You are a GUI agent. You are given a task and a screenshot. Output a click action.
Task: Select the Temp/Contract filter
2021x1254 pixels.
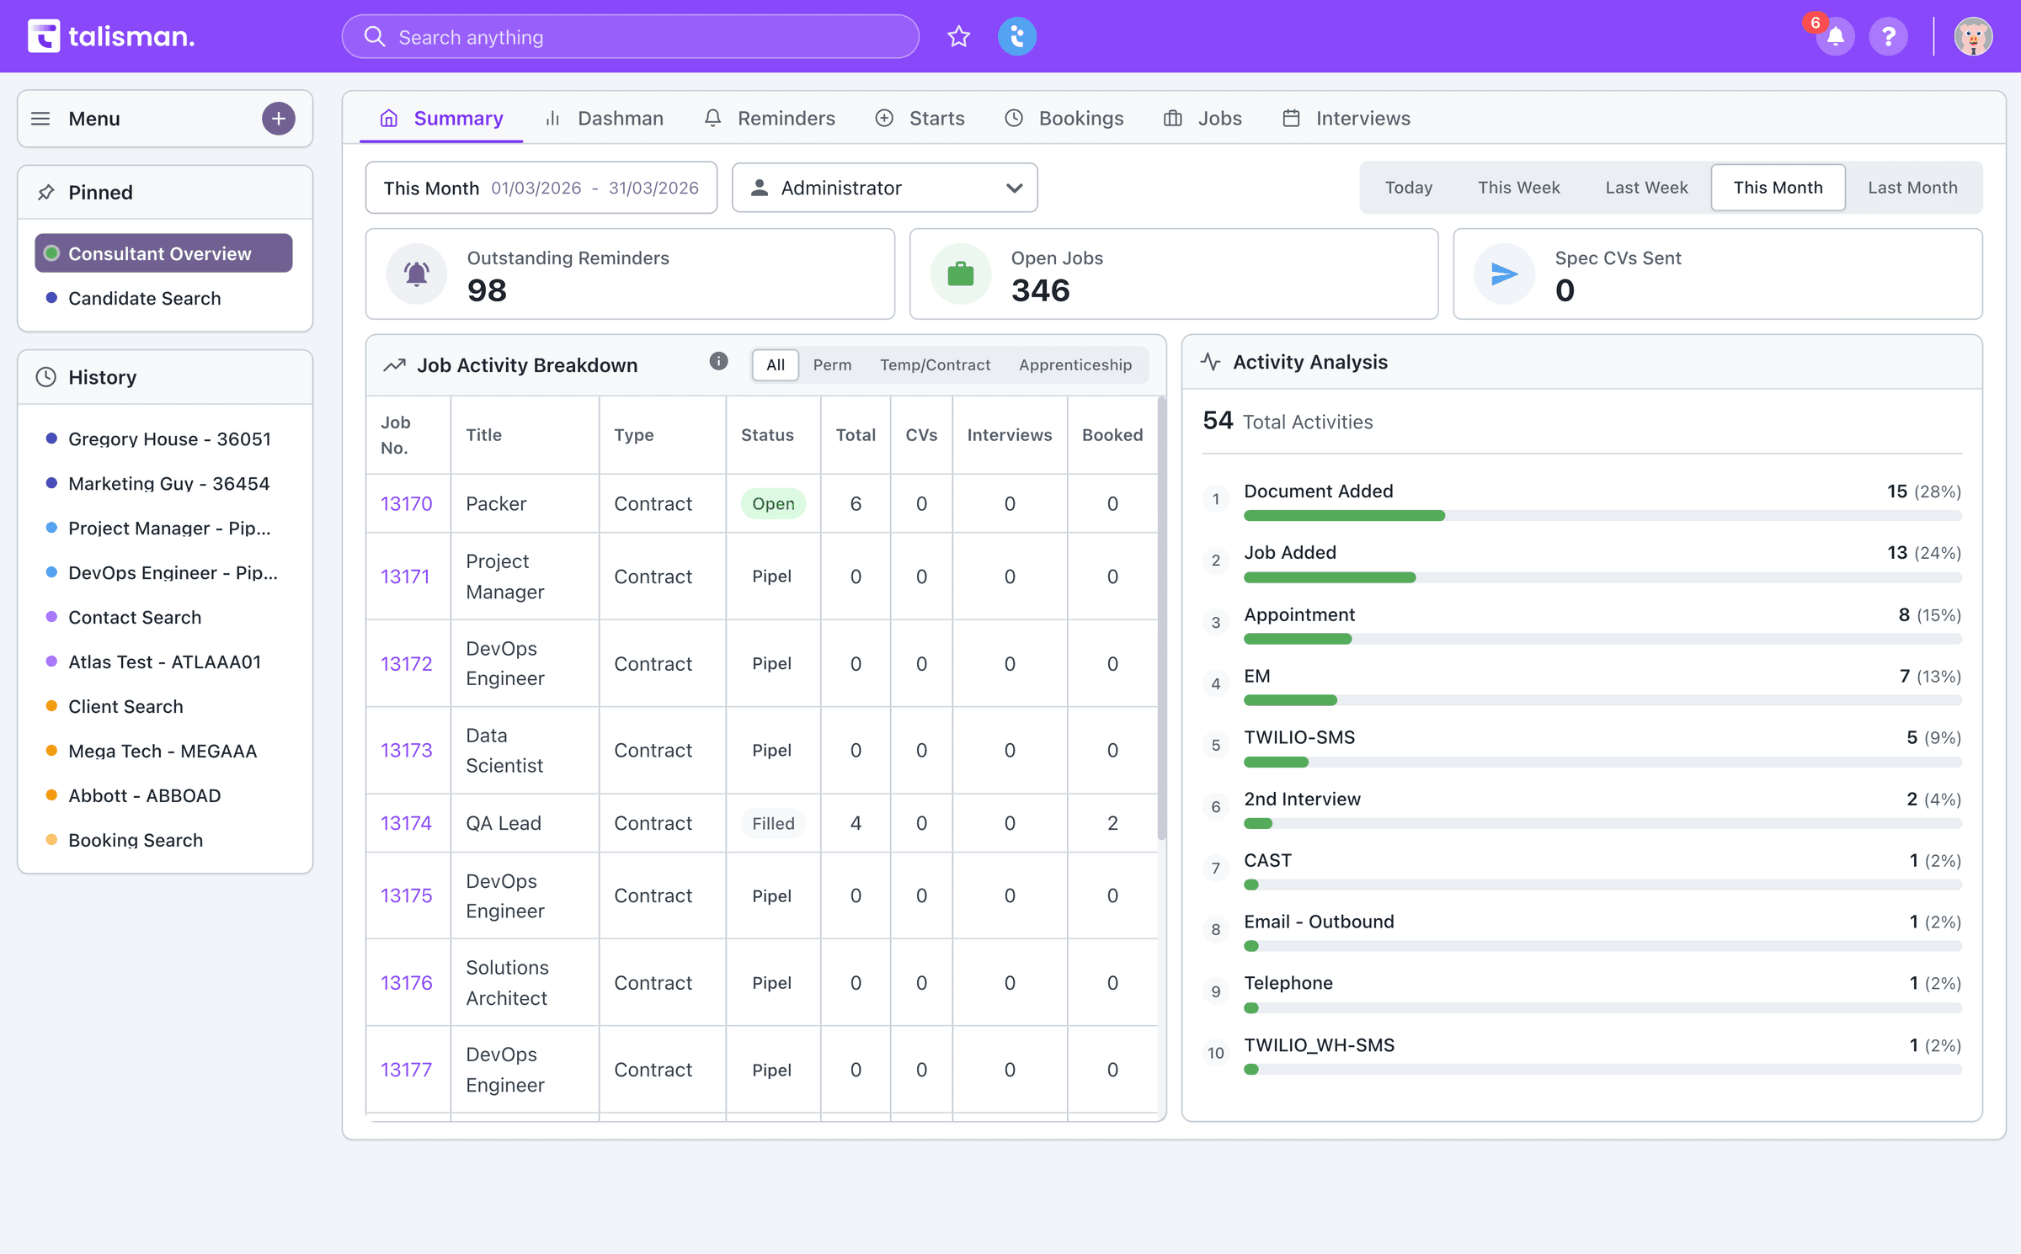coord(935,364)
